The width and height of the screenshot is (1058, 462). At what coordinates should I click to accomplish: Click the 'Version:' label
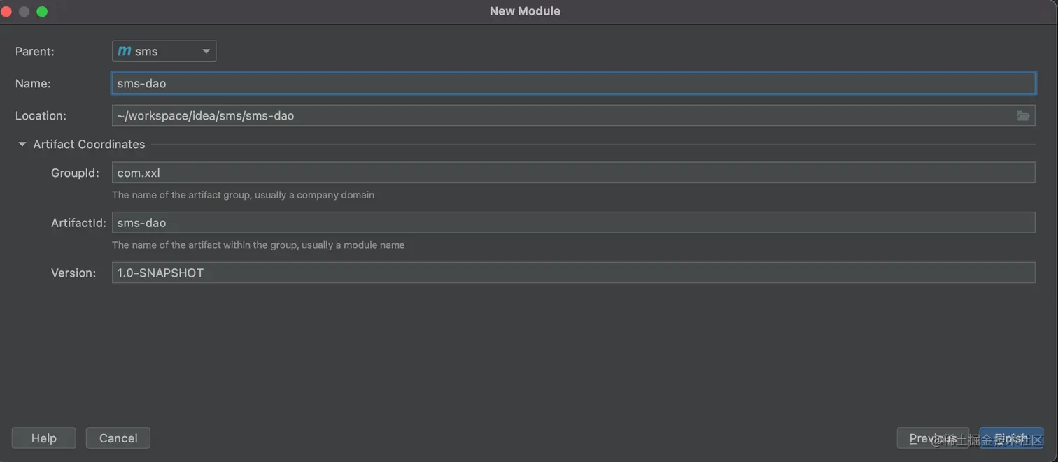coord(73,273)
